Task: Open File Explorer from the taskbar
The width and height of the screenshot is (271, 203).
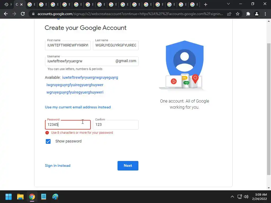Action: 20,197
